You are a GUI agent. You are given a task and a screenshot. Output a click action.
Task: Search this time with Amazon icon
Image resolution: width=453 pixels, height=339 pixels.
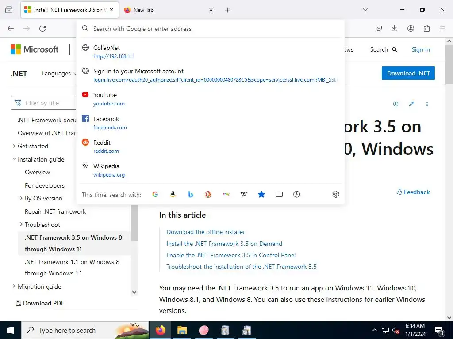[x=173, y=194]
